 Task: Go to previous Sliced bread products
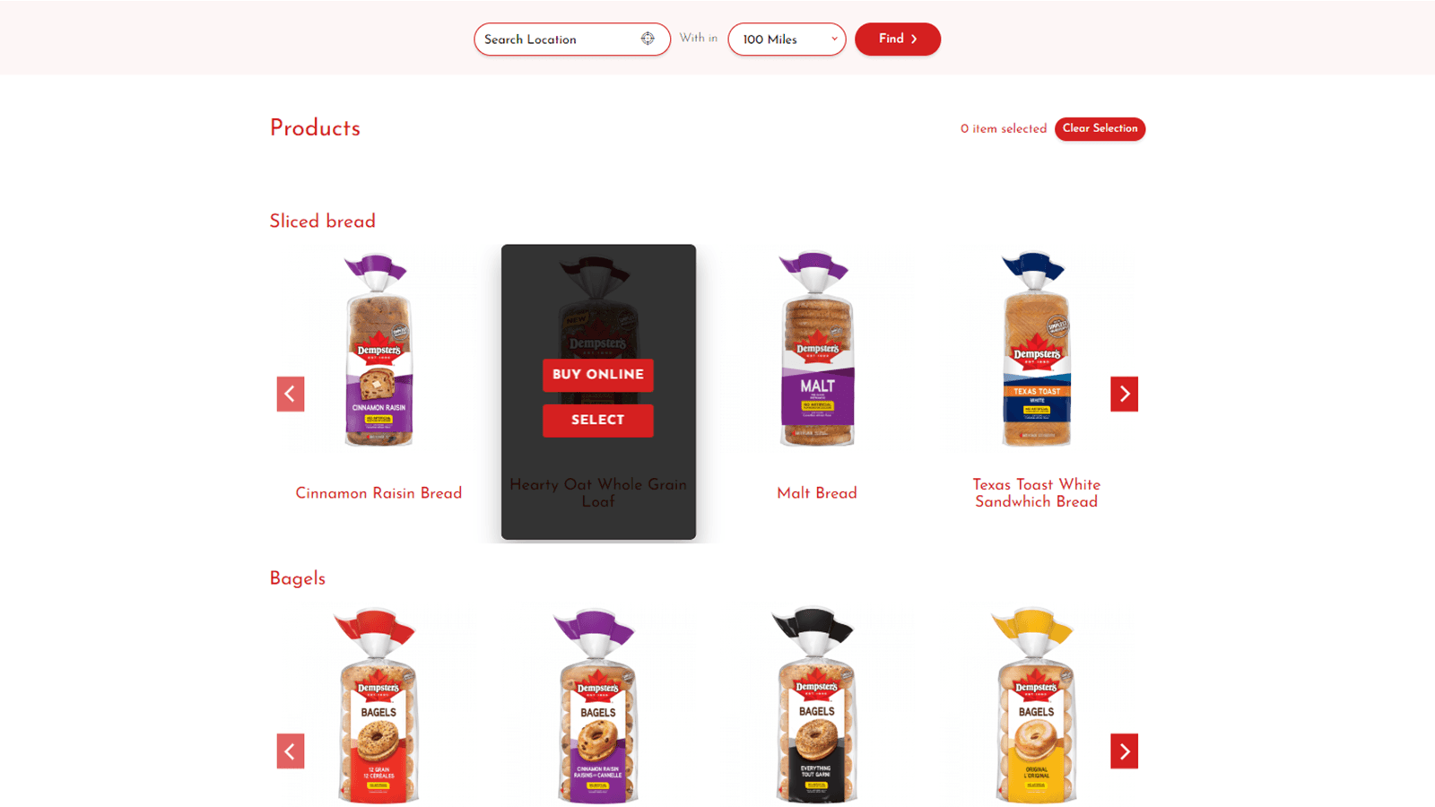click(291, 394)
